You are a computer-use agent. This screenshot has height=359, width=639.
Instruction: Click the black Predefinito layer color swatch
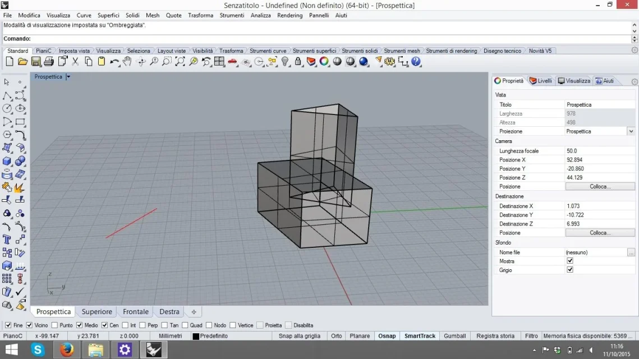(x=196, y=336)
